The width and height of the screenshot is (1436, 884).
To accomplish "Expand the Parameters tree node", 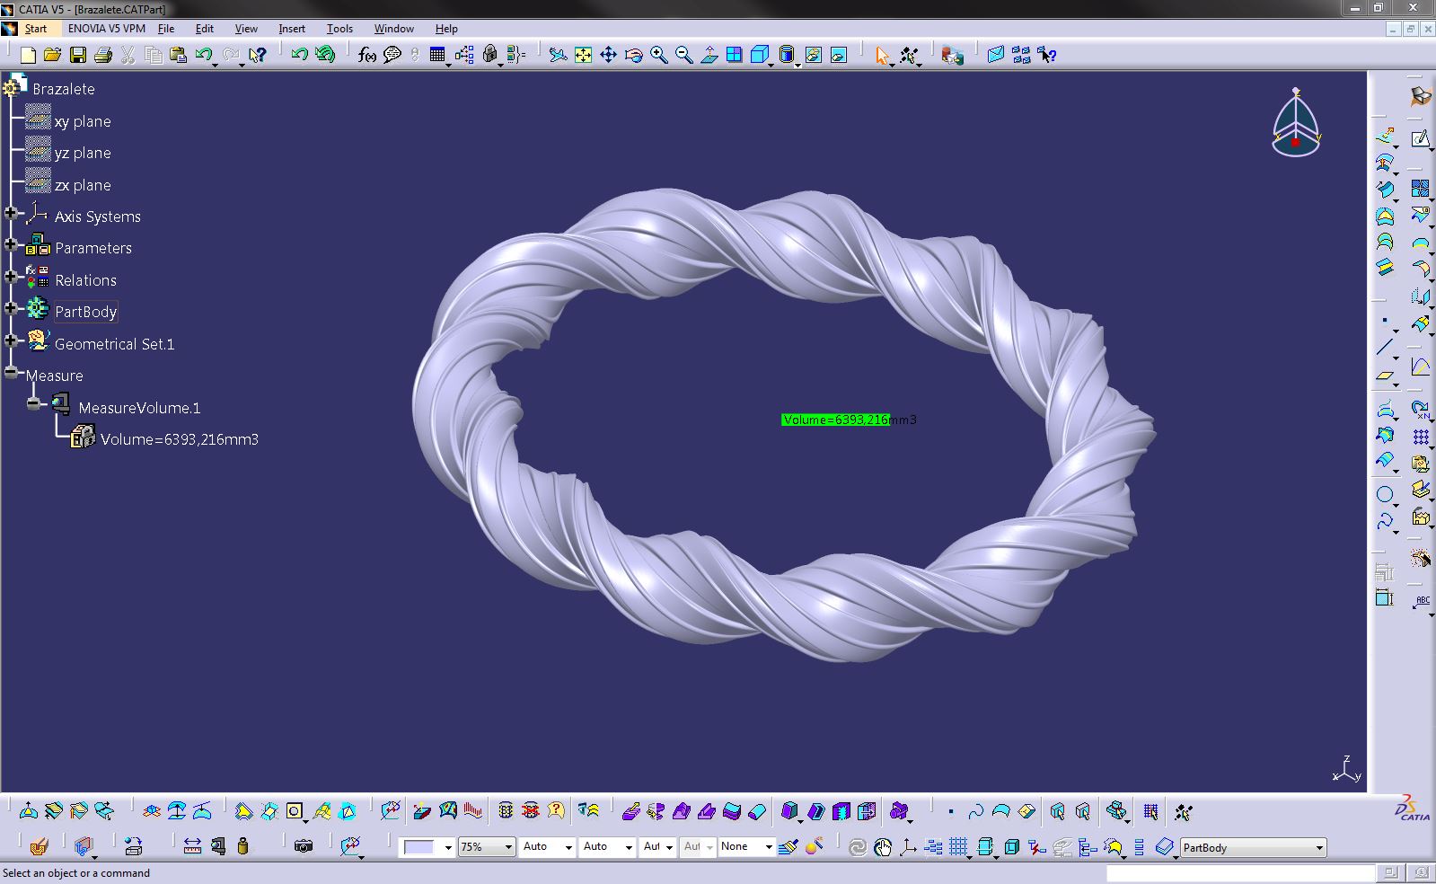I will coord(11,245).
